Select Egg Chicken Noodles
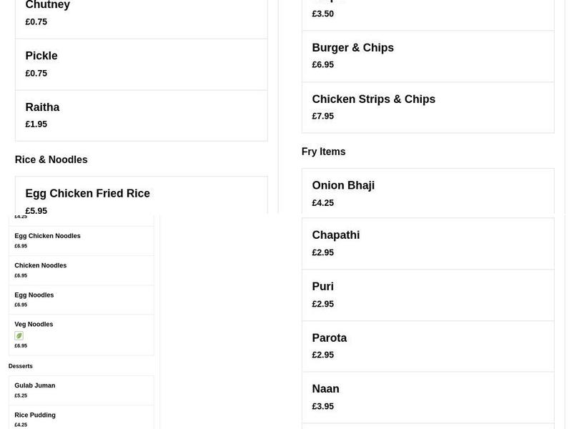The image size is (572, 429). pos(81,240)
